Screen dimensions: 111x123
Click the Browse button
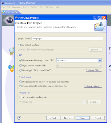(x=96, y=50)
